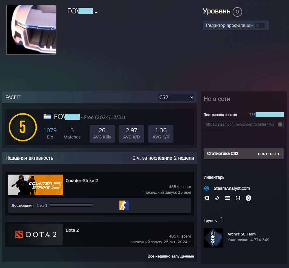Screen dimensions: 289x268
Task: Click the Не в сети status text
Action: point(217,99)
